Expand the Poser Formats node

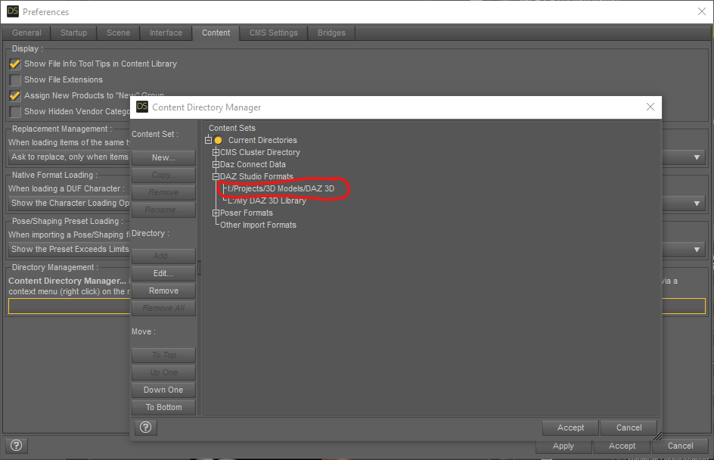click(216, 213)
